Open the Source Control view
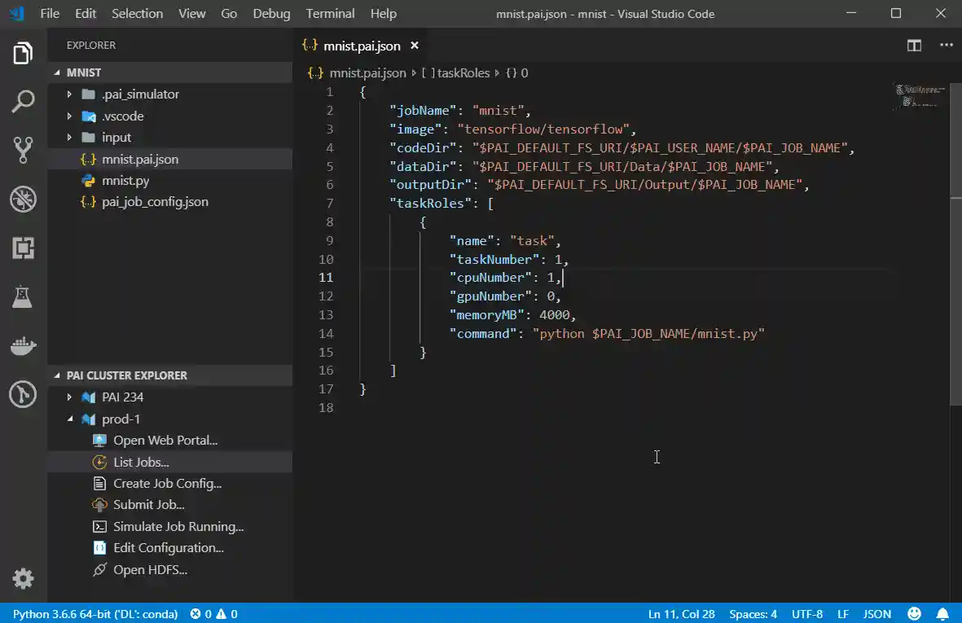 pos(23,150)
